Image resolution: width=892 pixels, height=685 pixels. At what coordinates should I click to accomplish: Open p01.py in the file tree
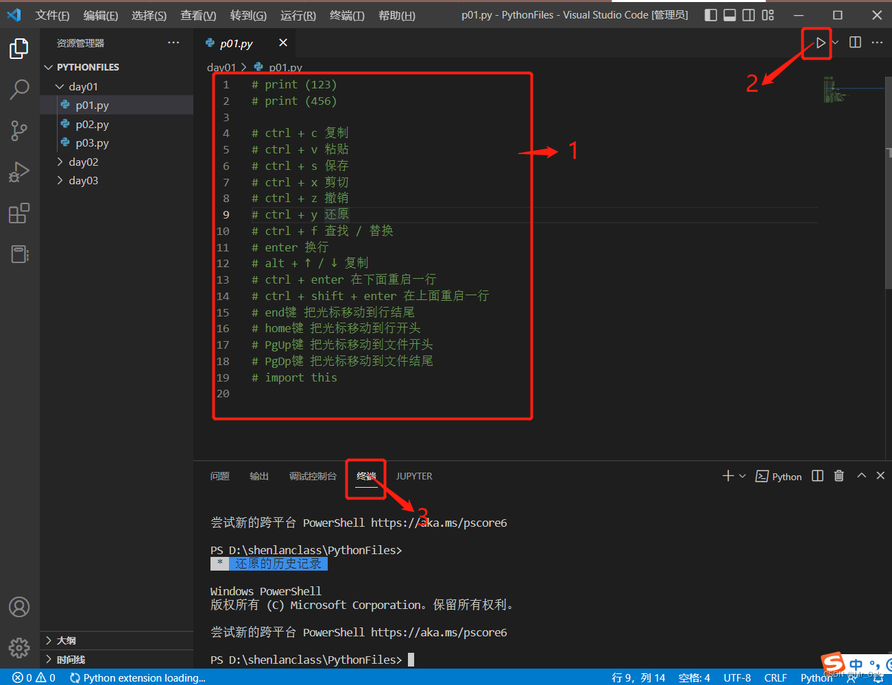click(92, 105)
